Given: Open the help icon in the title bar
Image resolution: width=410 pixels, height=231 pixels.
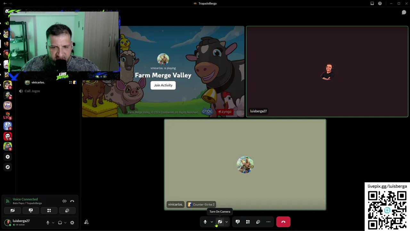Looking at the screenshot, I should click(380, 4).
